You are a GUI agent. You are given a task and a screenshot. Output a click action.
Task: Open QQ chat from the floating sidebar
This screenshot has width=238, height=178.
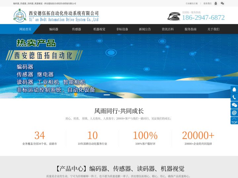tap(234, 89)
